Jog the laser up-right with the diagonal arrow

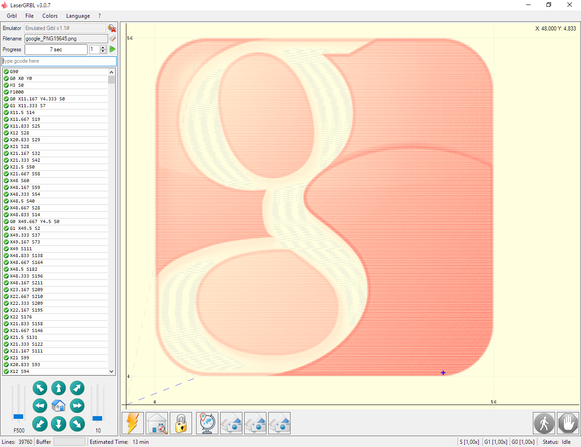(77, 388)
